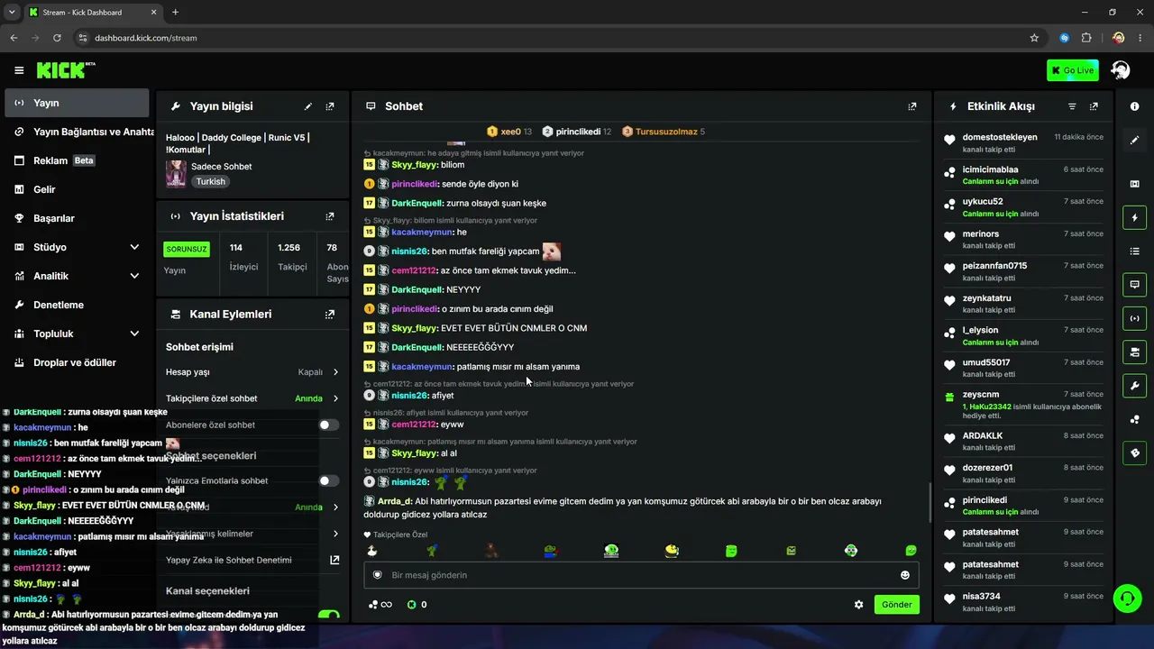Select the duck emote

(371, 551)
